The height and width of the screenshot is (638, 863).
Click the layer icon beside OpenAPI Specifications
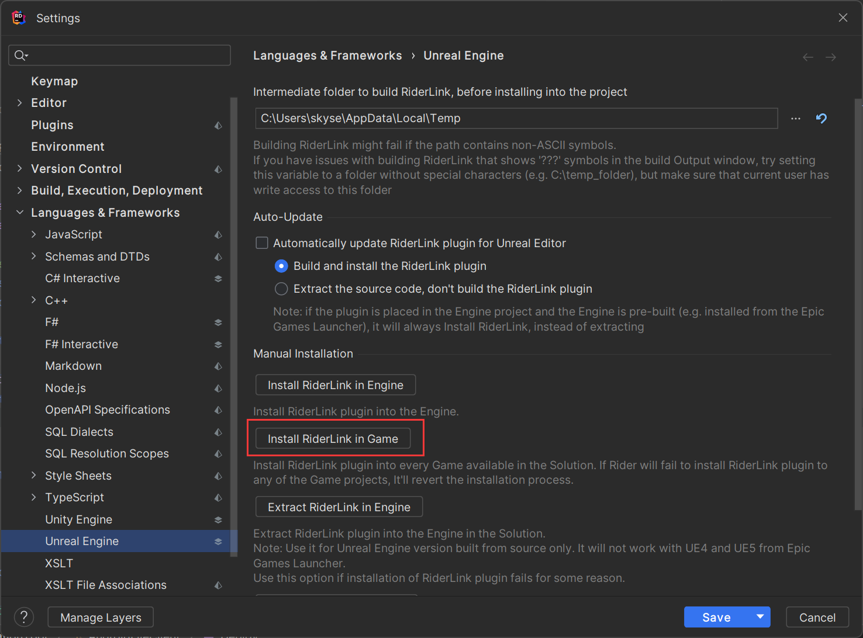point(218,410)
